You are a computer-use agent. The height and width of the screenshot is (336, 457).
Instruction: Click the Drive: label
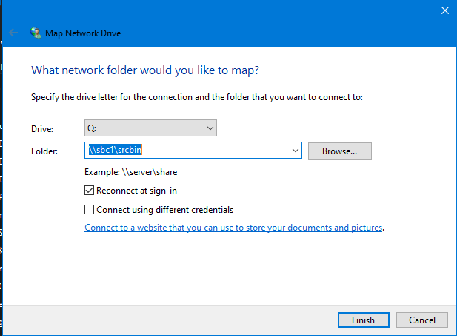[x=42, y=129]
